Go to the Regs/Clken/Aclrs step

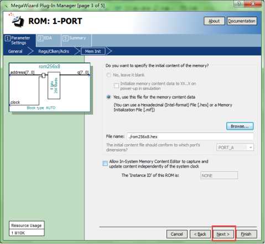[54, 52]
